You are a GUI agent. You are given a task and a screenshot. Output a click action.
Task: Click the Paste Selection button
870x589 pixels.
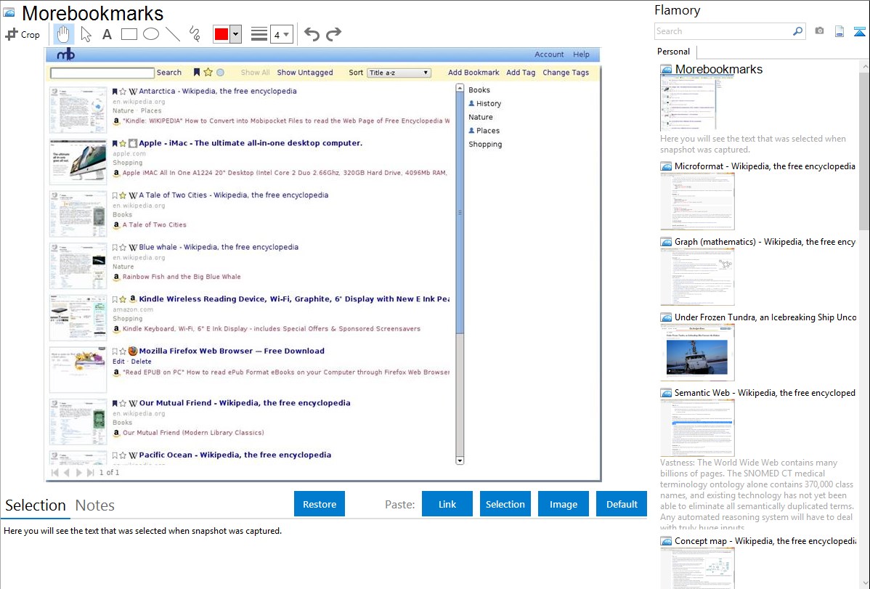click(505, 504)
